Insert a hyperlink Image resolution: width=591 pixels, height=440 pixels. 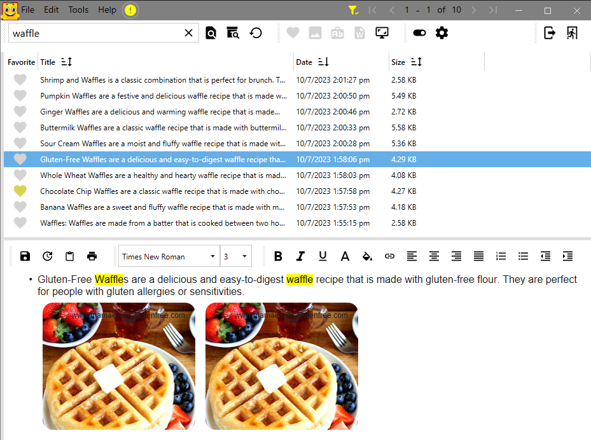(x=389, y=256)
